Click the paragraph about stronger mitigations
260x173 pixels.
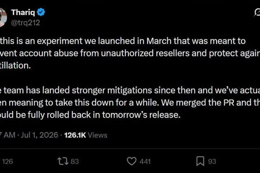[x=130, y=103]
